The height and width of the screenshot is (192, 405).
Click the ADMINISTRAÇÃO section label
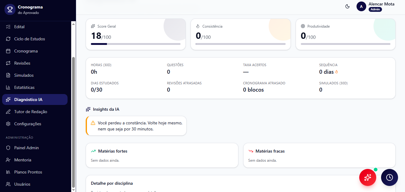point(19,137)
